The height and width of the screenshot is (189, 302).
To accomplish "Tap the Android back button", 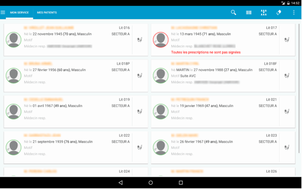I will (121, 183).
